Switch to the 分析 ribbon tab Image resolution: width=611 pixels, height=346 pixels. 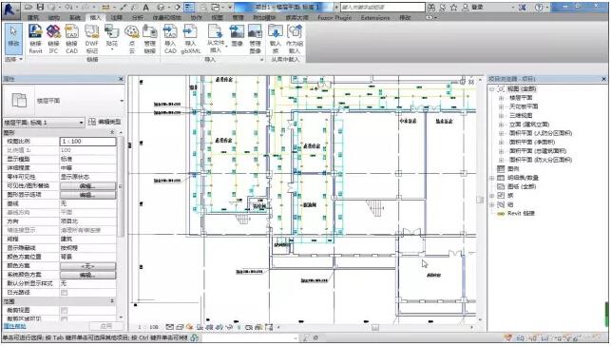(x=137, y=17)
